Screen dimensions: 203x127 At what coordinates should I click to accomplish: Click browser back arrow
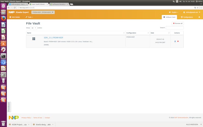coord(9,8)
